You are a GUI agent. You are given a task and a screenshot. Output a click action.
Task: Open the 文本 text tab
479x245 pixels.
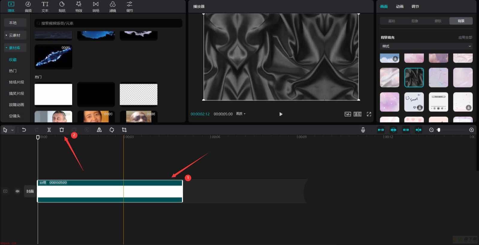pos(45,7)
